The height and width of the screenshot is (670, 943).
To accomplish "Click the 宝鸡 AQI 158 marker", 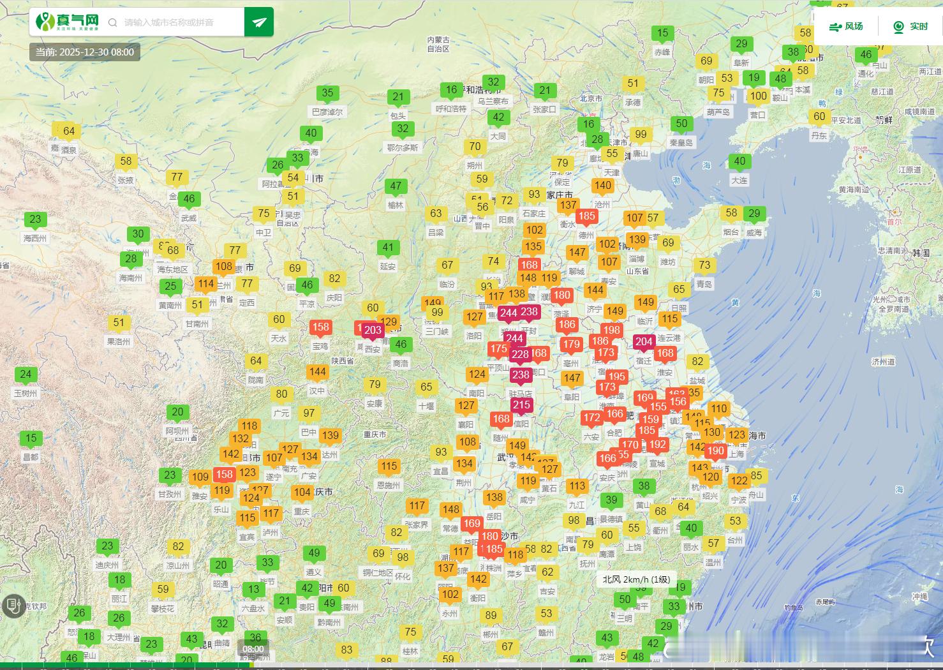I will click(320, 329).
